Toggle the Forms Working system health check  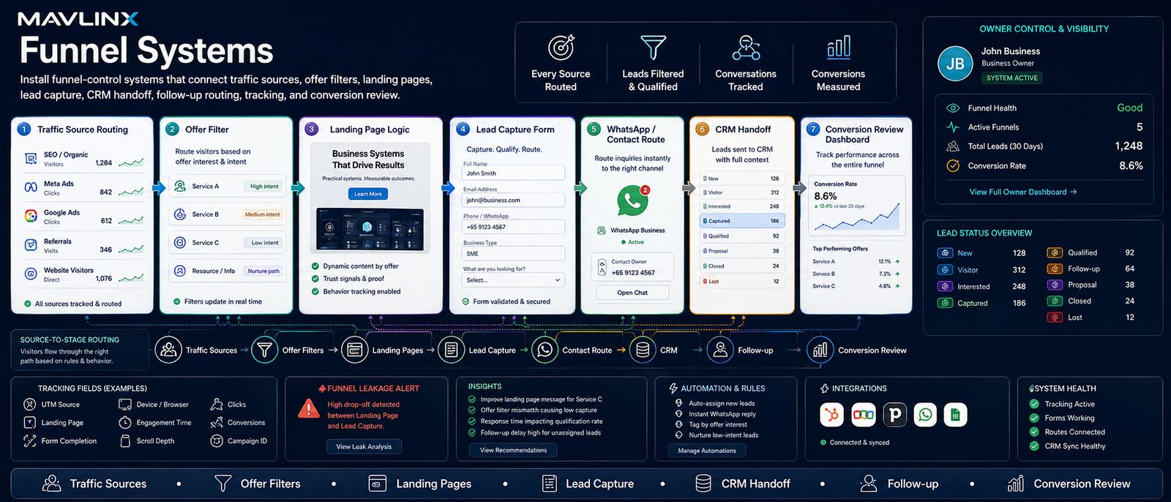pyautogui.click(x=1034, y=418)
